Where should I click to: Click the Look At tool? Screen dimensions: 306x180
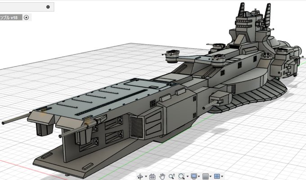[x=152, y=176]
